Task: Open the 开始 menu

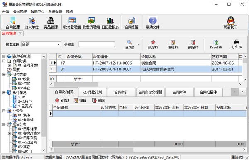Action: tap(5, 12)
